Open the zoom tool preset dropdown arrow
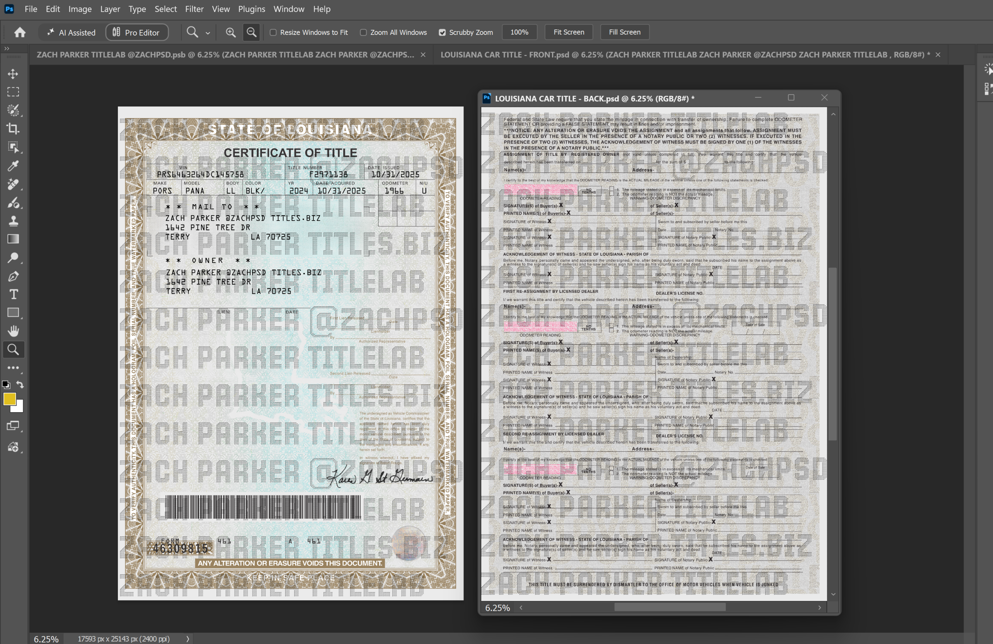Viewport: 993px width, 644px height. point(208,33)
